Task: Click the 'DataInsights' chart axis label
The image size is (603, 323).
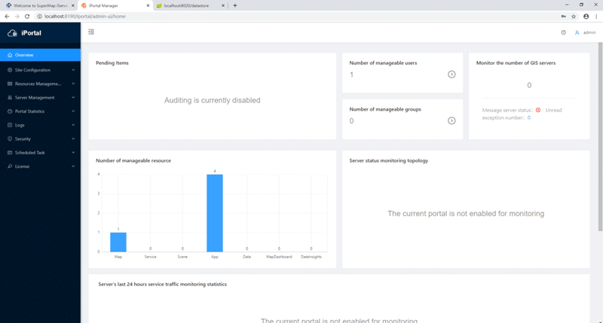Action: (311, 257)
